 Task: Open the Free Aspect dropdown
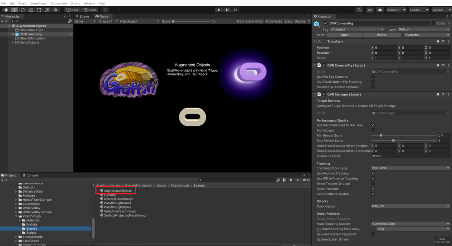139,21
